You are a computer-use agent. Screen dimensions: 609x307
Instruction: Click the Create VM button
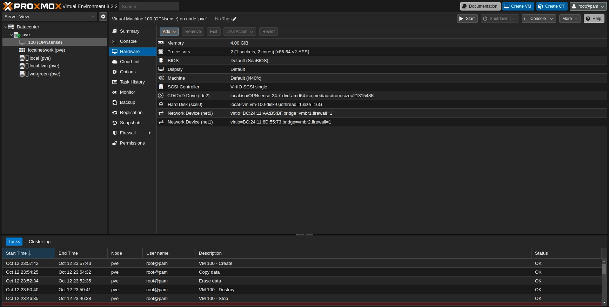(x=518, y=6)
